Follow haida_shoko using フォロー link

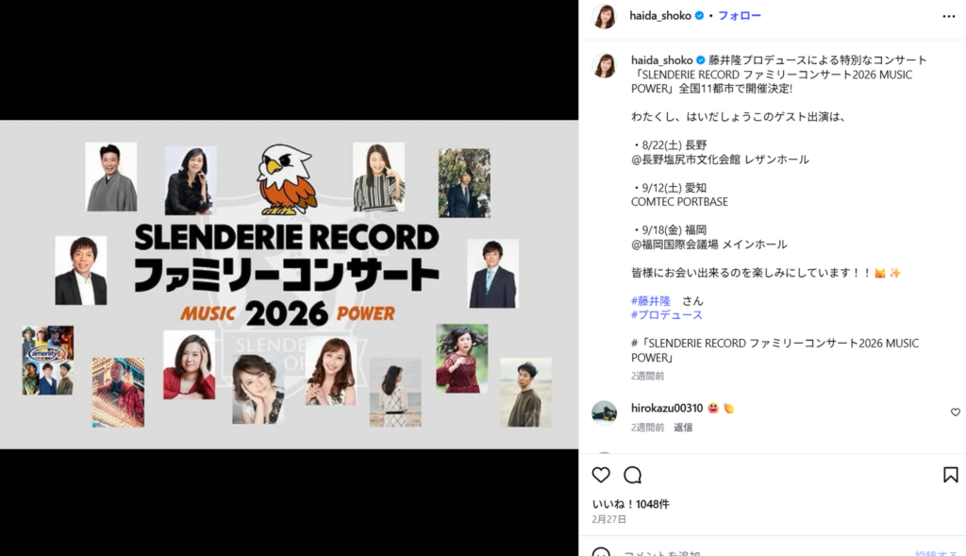click(739, 16)
